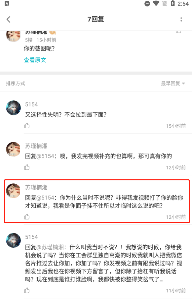Click the dropdown arrow beside 最早回复
192x306 pixels.
click(x=183, y=84)
